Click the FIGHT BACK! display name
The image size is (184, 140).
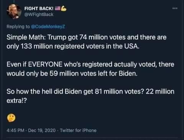[x=39, y=8]
